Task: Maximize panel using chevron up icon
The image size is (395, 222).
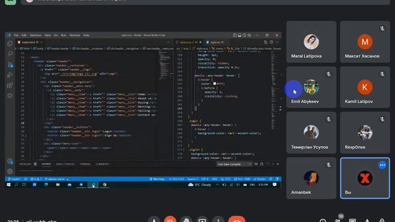Action: tap(273, 164)
